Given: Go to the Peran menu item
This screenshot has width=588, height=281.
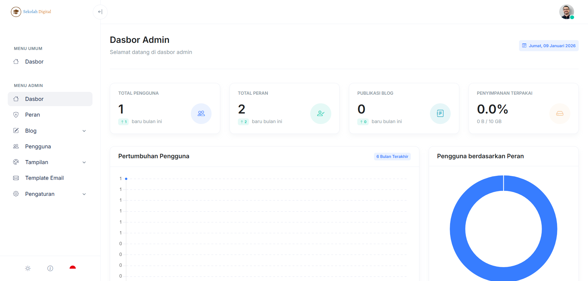Looking at the screenshot, I should coord(32,115).
